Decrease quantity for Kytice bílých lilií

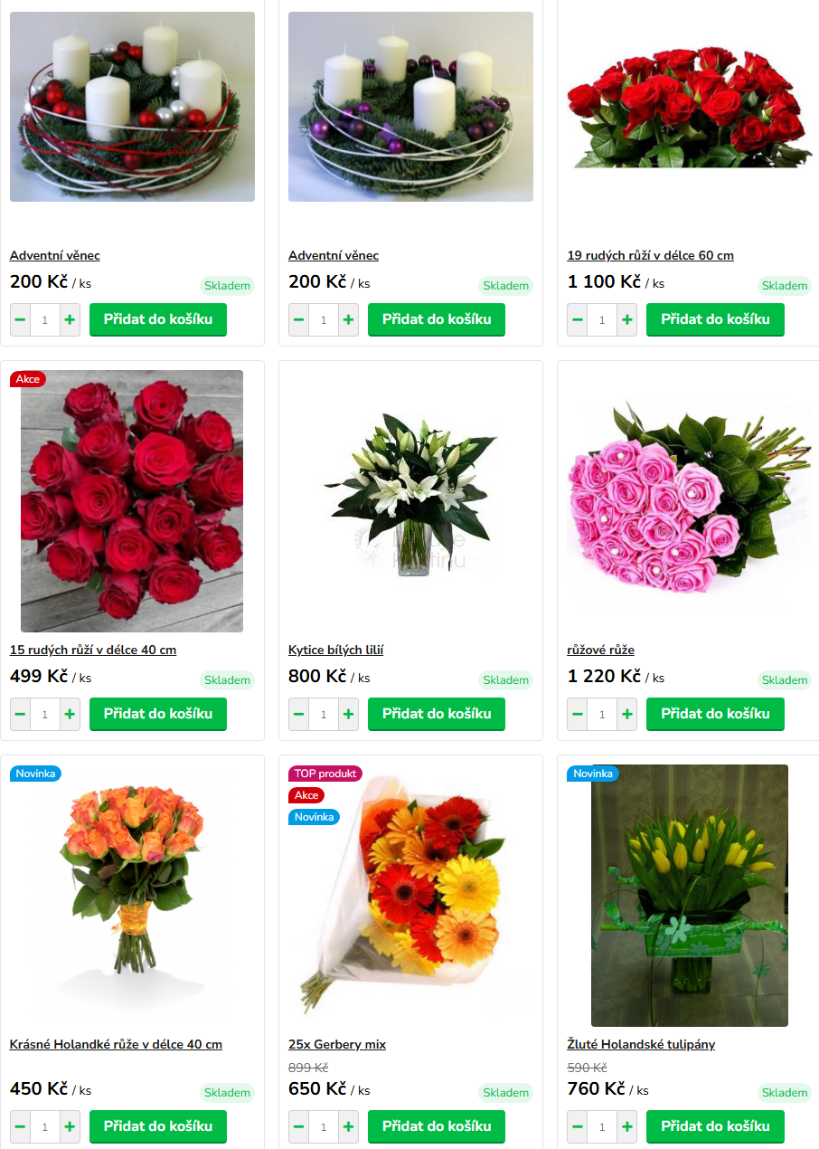[x=299, y=715]
